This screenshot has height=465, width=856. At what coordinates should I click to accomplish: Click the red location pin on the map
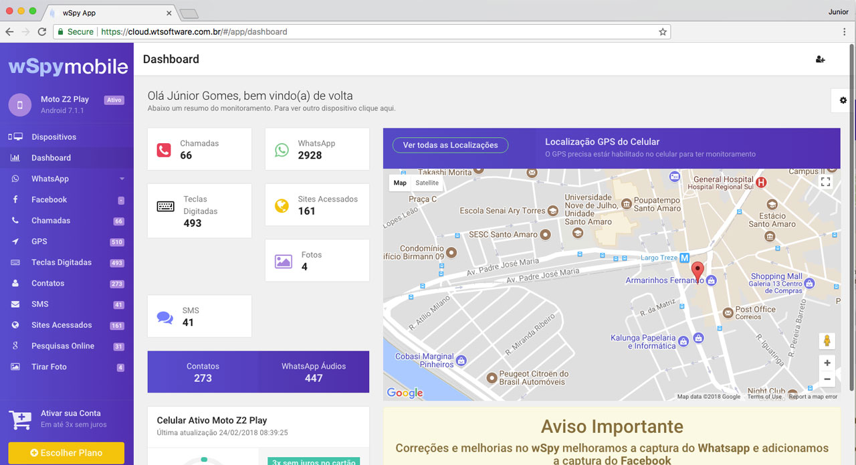point(698,272)
